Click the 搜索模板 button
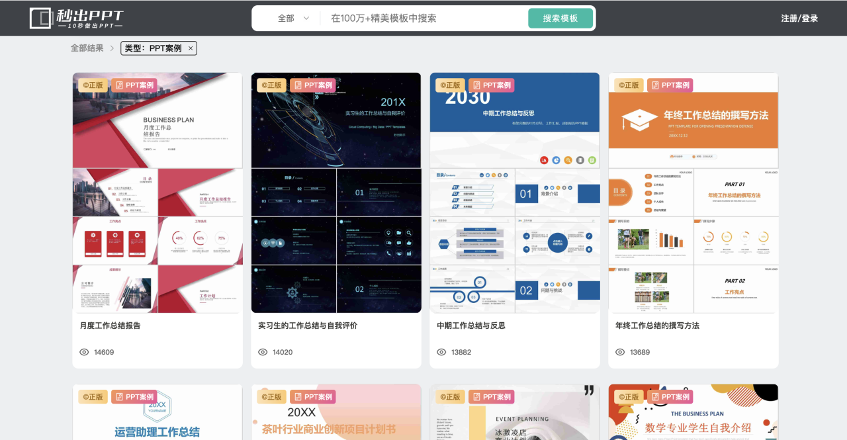The width and height of the screenshot is (847, 440). point(560,19)
